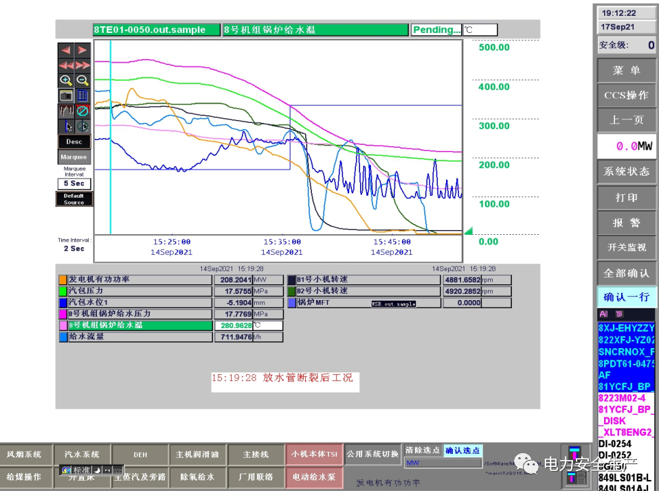
Task: Jump back with the double left arrow
Action: coord(66,65)
